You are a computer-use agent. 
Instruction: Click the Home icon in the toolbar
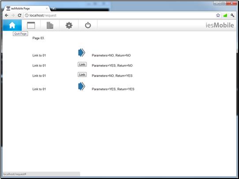click(x=12, y=25)
